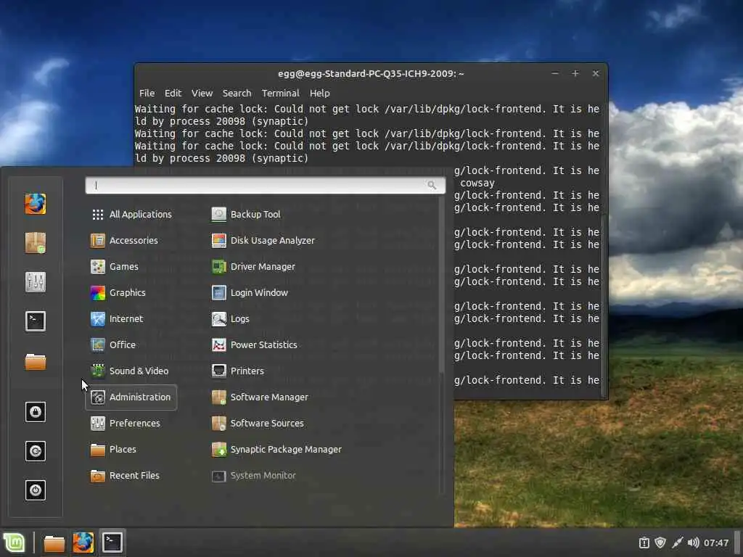Viewport: 743px width, 557px height.
Task: Launch Firefox from the taskbar panel
Action: pos(83,542)
